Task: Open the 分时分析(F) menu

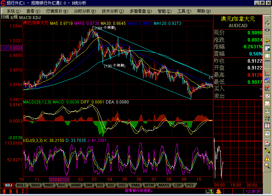Action: click(85, 11)
